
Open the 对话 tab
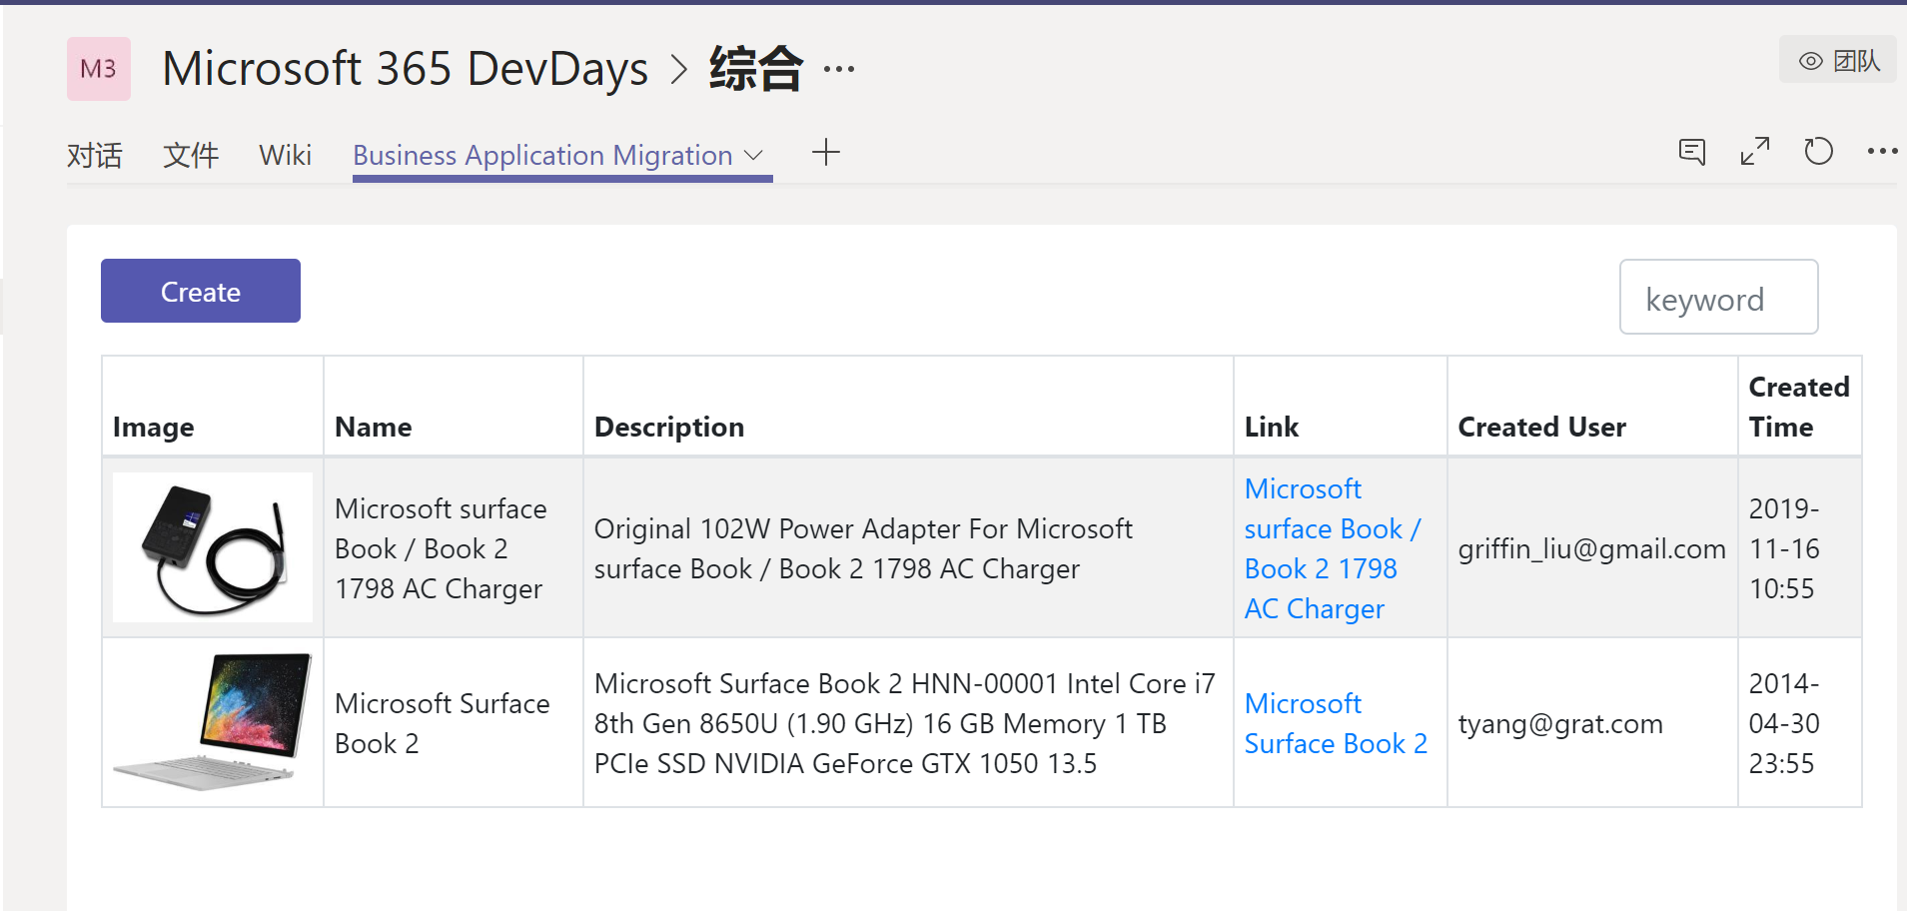click(x=95, y=155)
